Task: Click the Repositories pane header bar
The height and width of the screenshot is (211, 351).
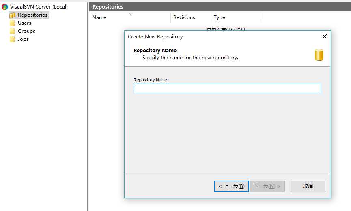Action: (x=220, y=7)
